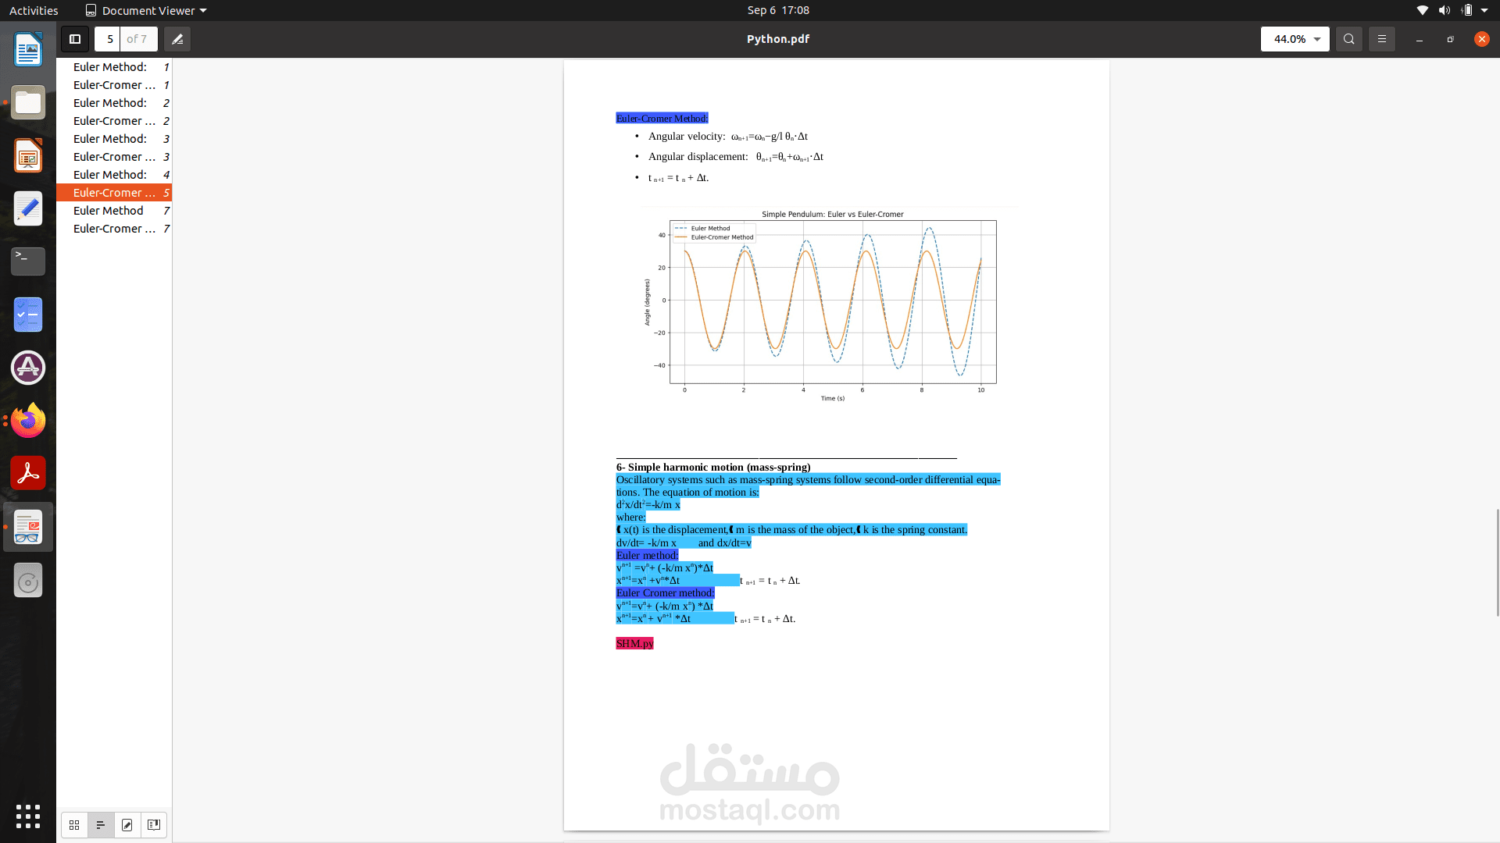The width and height of the screenshot is (1500, 843).
Task: Open the hamburger file options menu
Action: [1382, 39]
